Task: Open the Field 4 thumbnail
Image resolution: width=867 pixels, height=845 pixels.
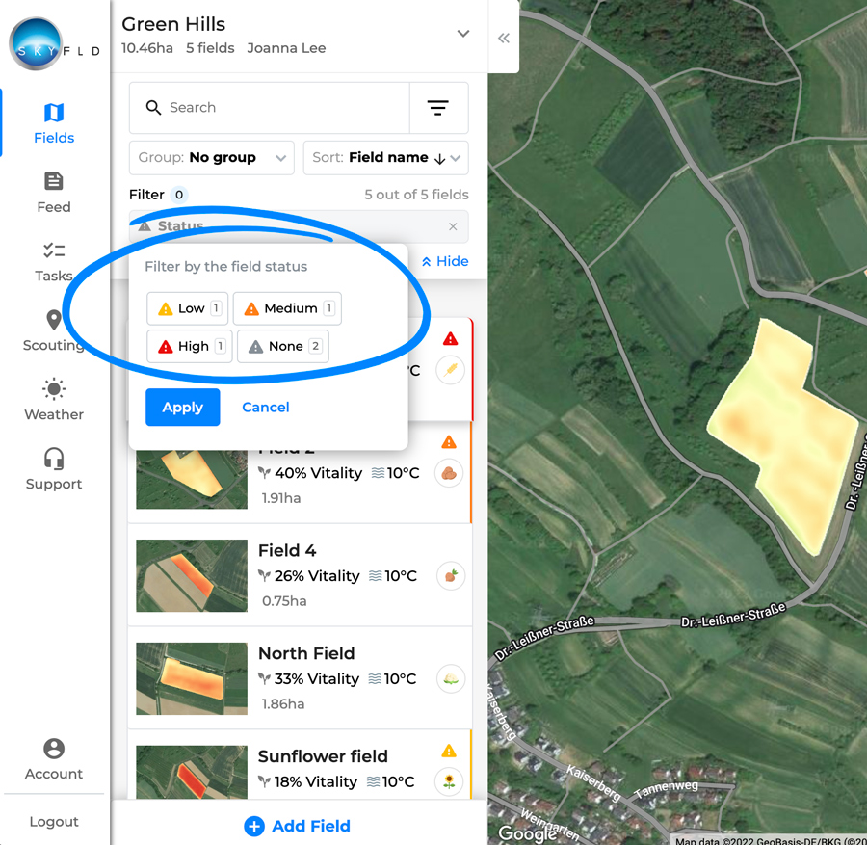Action: (192, 575)
